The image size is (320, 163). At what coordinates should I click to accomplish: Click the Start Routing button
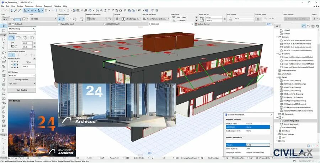click(x=22, y=90)
